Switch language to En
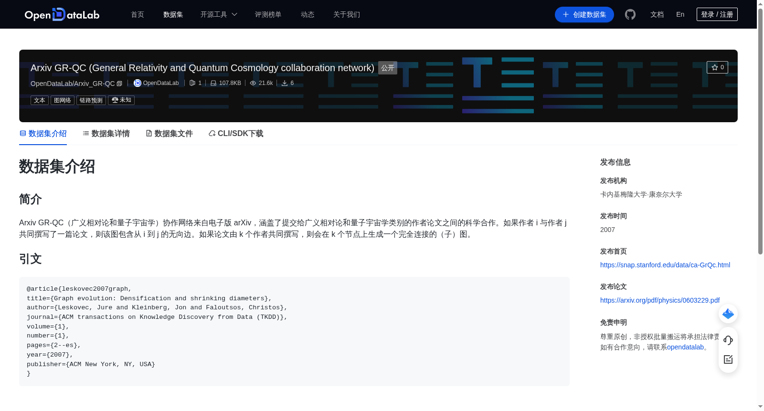The image size is (764, 411). tap(680, 14)
